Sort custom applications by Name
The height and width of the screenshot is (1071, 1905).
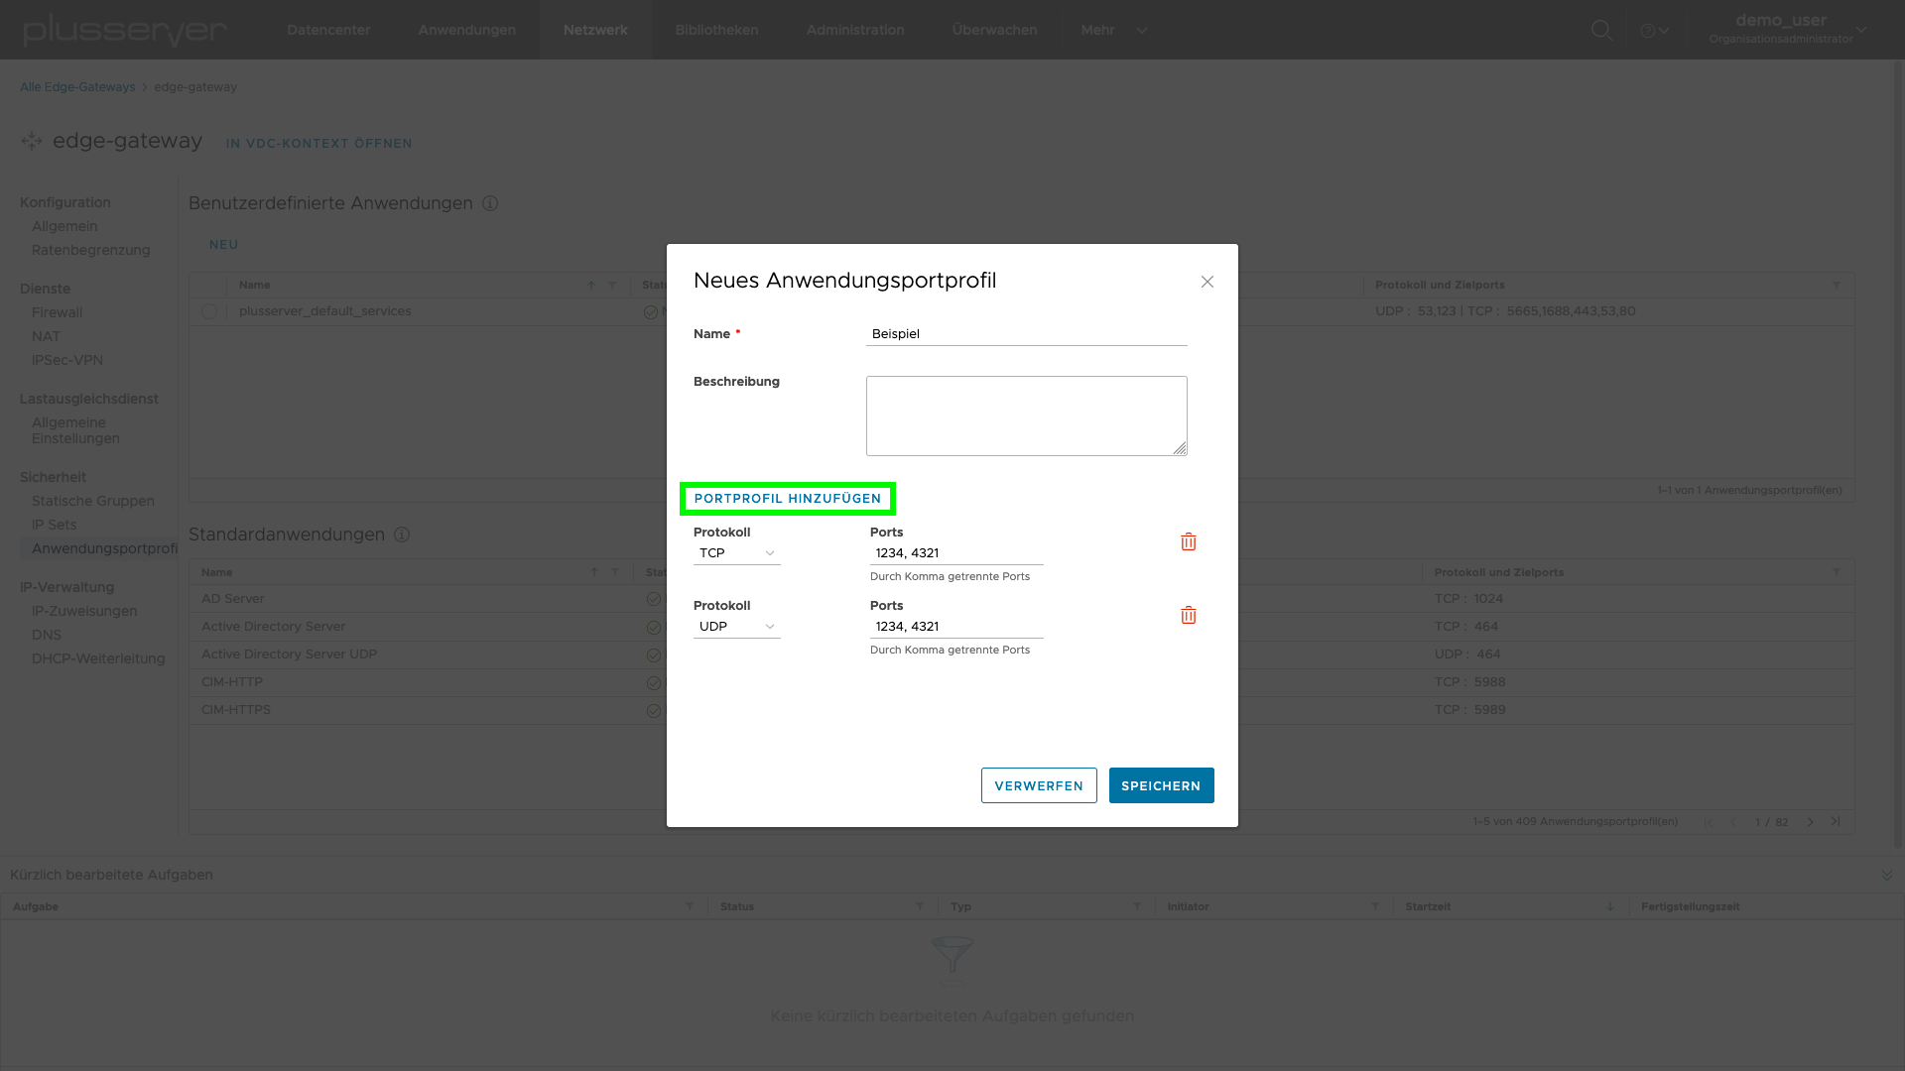(x=591, y=286)
